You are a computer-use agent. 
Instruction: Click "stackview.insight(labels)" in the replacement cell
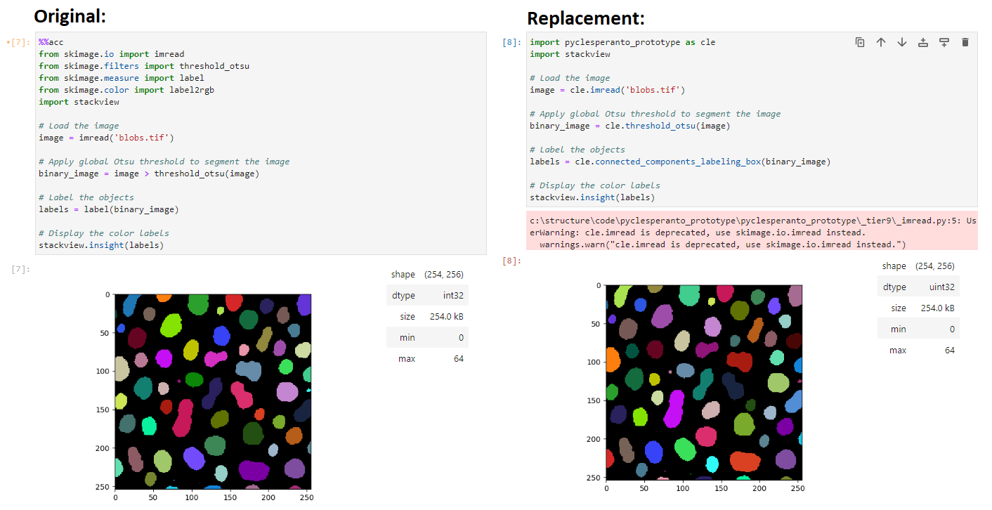(x=592, y=197)
